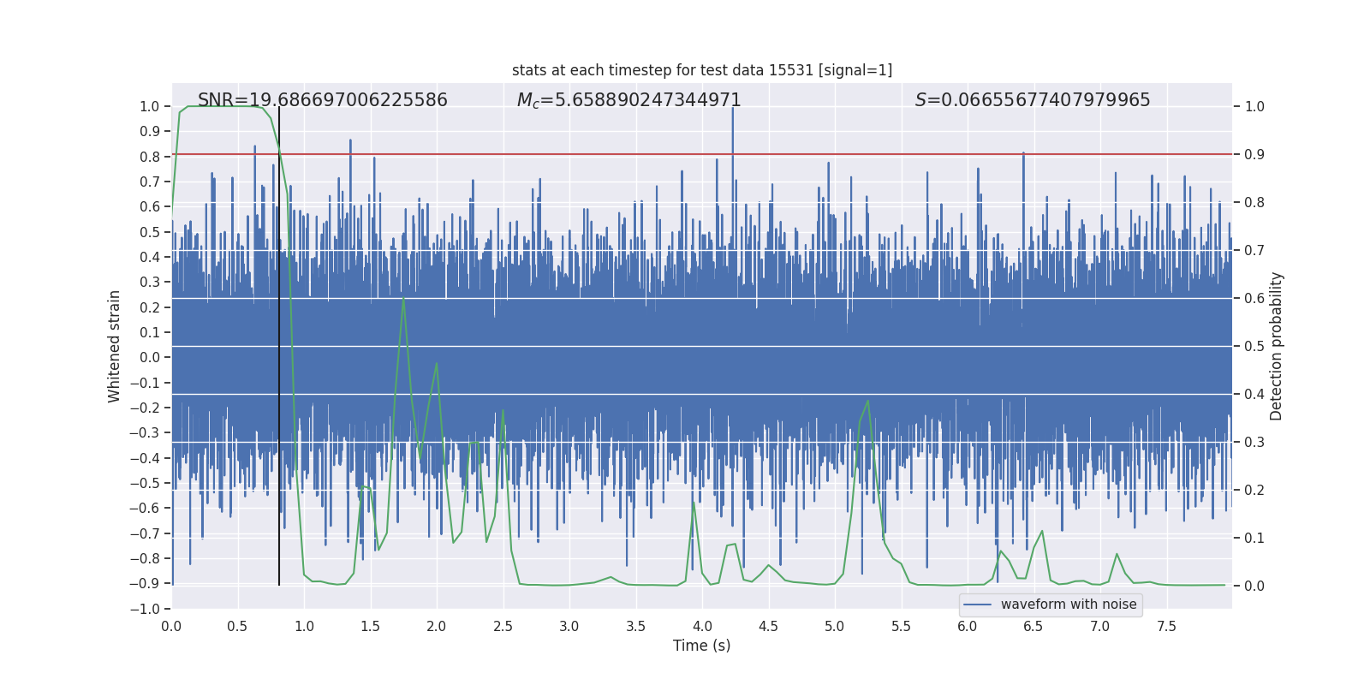Click the blue line sample in legend
This screenshot has width=1370, height=685.
978,605
